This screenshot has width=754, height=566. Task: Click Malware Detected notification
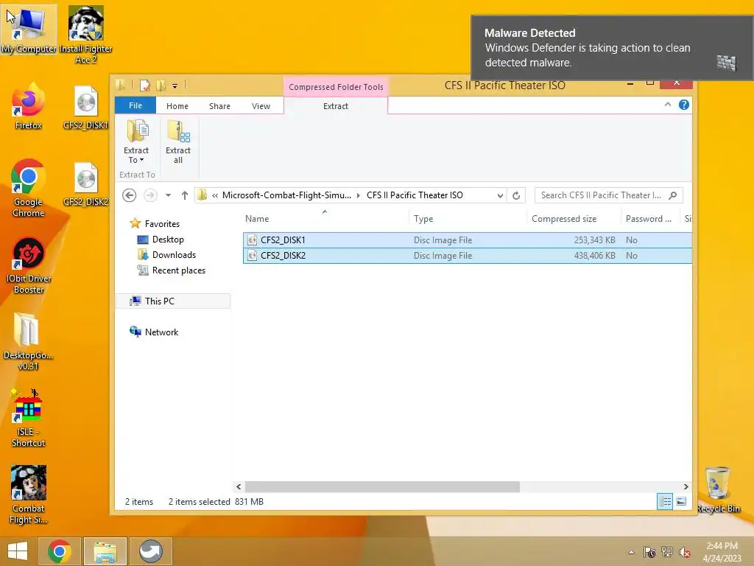pos(612,48)
